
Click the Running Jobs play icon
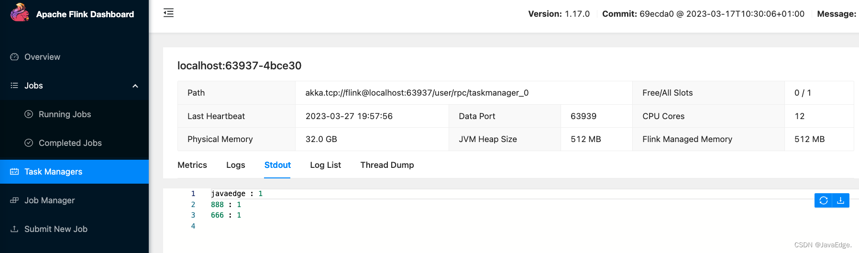coord(29,114)
